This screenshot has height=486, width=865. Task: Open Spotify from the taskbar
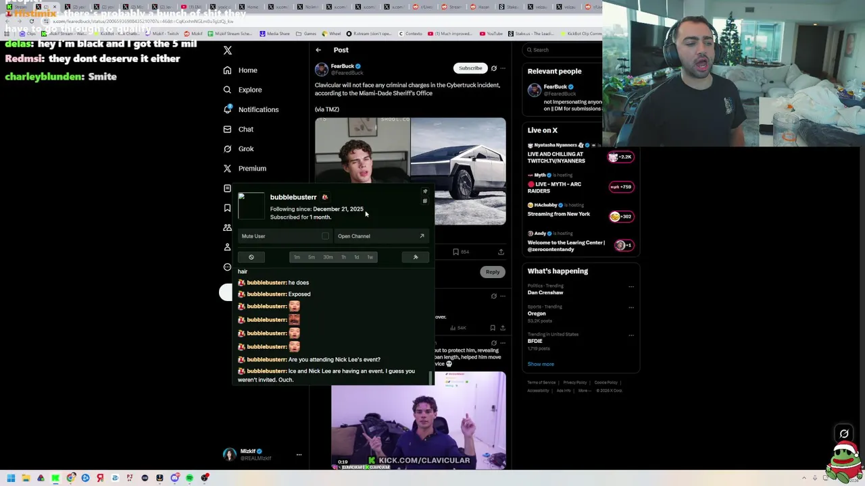(x=189, y=479)
